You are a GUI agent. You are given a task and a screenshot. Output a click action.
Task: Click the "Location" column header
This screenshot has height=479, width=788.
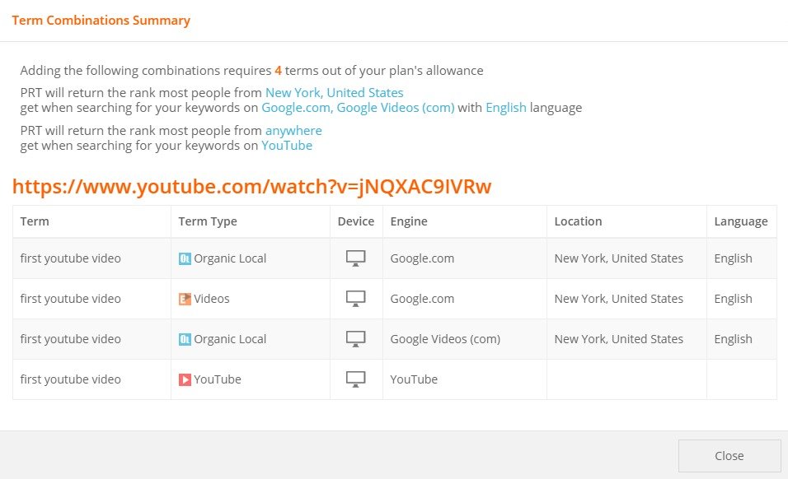(578, 221)
